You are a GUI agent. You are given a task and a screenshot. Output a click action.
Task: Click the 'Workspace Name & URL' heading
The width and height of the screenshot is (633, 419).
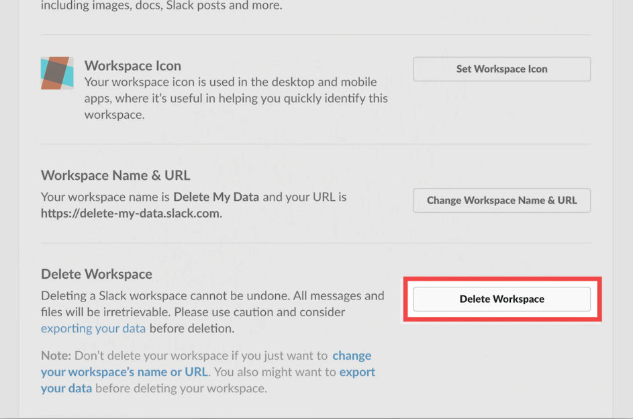coord(115,175)
